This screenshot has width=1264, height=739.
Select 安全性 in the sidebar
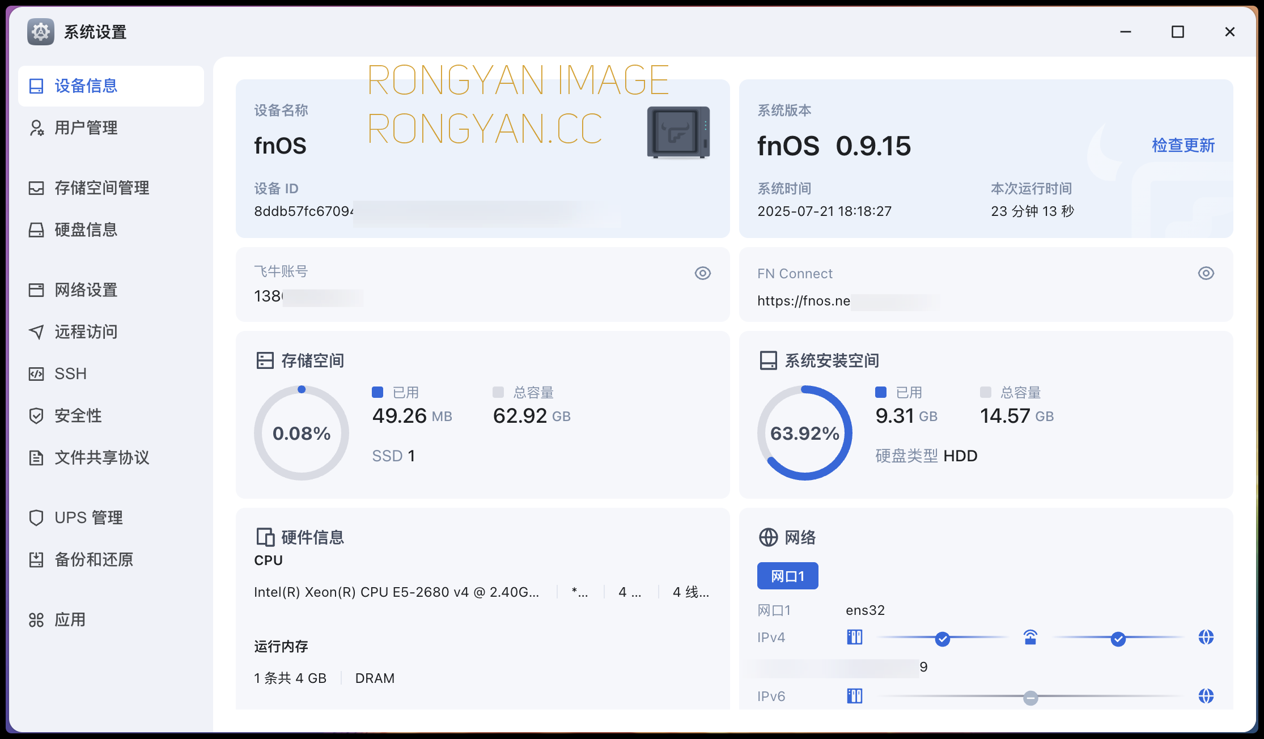pos(111,416)
